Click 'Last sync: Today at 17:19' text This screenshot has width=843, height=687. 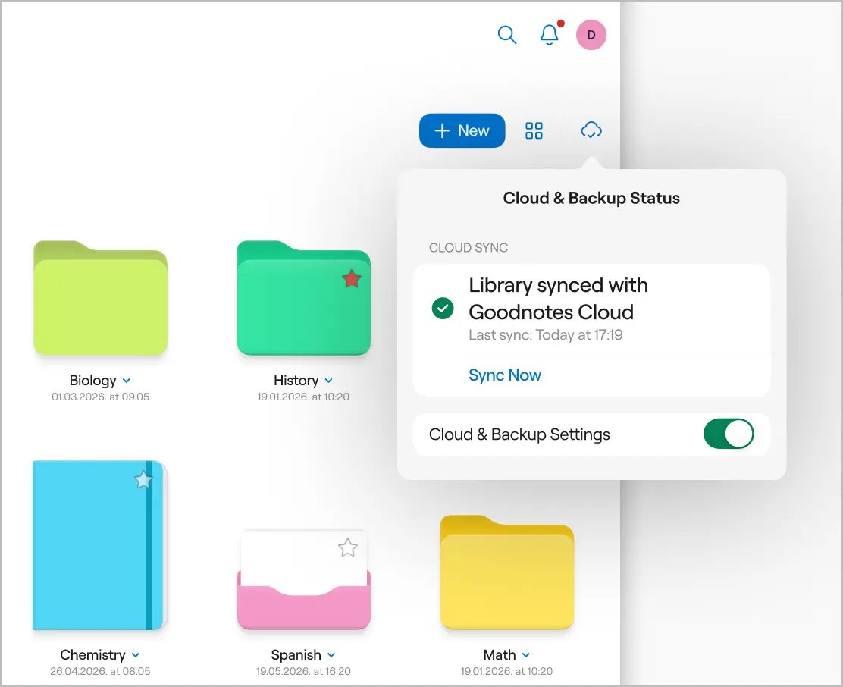(x=546, y=335)
